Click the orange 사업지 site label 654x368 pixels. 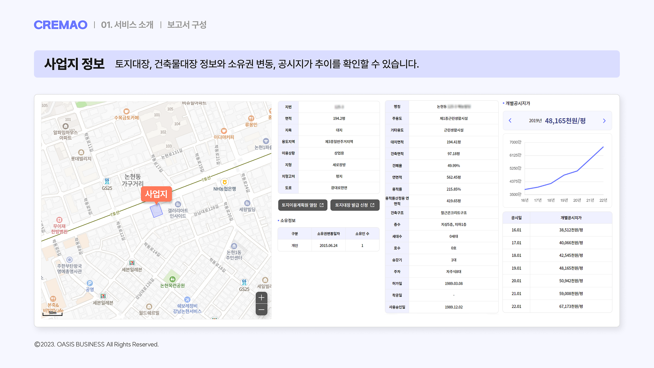[156, 194]
